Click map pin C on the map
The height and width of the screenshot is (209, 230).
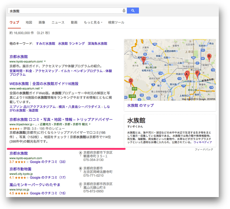(143, 60)
